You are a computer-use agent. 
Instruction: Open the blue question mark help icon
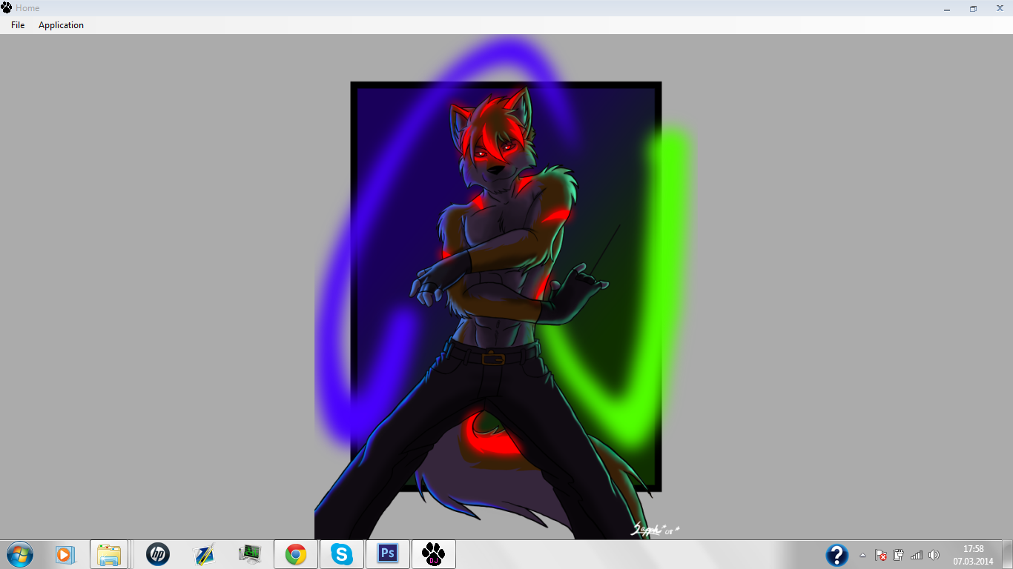[x=837, y=555]
